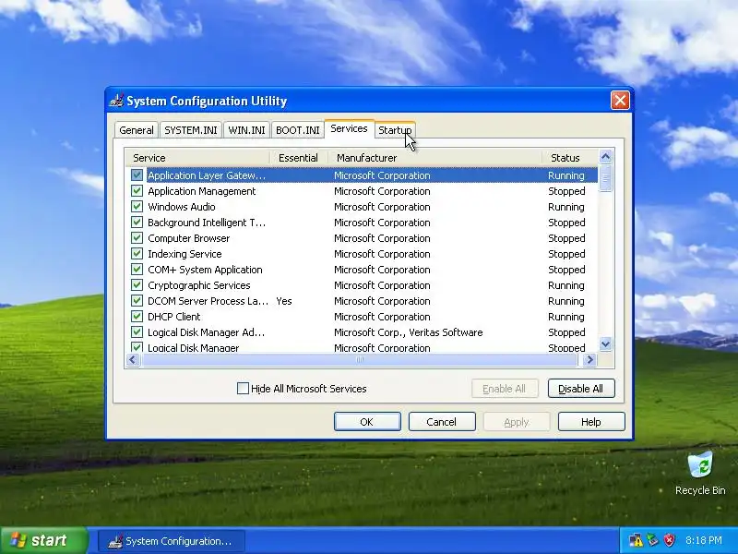Screen dimensions: 738x554
Task: Click the taskbar clock showing 8:18 PM
Action: coord(704,540)
